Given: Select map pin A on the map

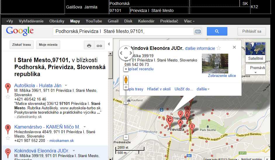Looking at the screenshot, I should 180,124.
